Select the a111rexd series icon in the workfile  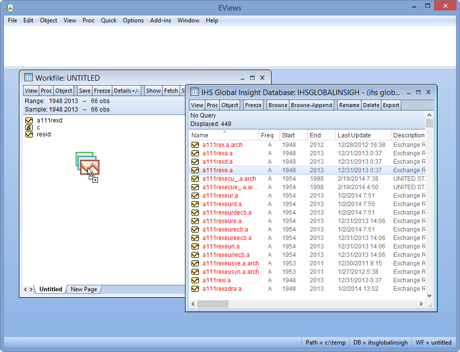29,120
